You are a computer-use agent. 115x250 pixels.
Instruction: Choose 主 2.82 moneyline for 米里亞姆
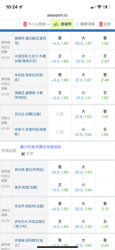pyautogui.click(x=105, y=59)
